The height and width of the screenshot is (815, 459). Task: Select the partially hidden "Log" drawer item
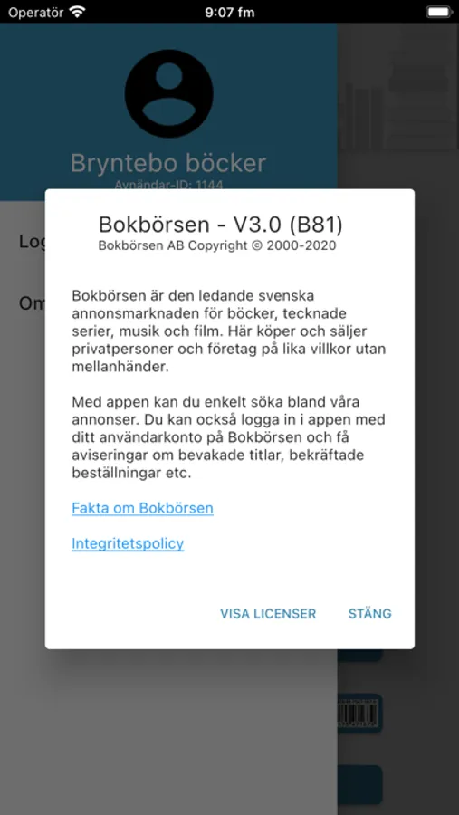click(x=33, y=242)
